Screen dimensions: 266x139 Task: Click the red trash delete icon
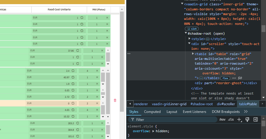pyautogui.click(x=115, y=100)
